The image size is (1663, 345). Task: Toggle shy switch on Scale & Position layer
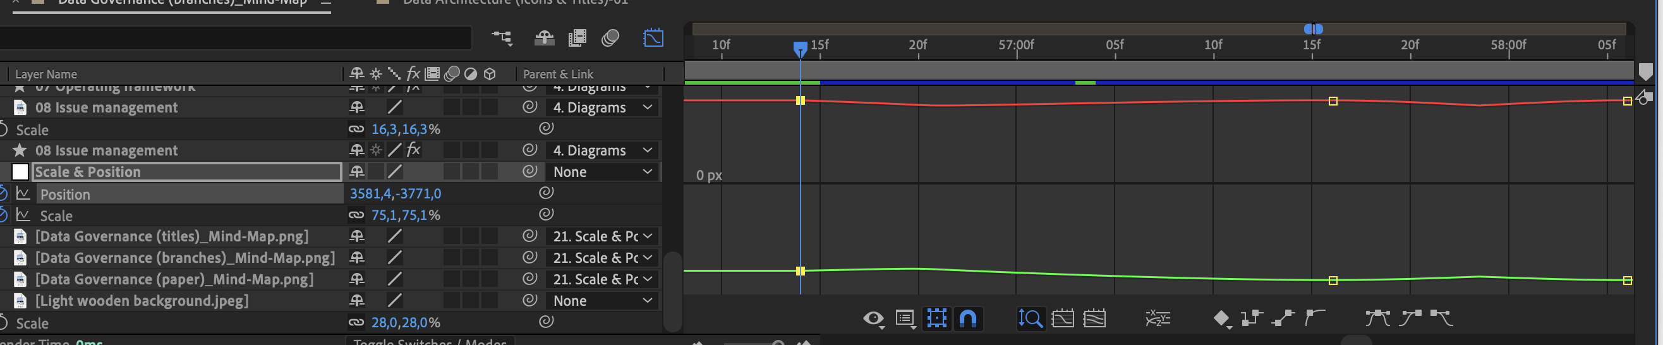[356, 172]
